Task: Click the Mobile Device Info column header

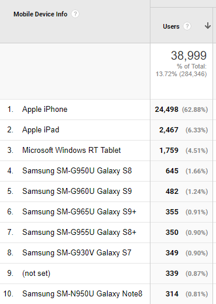Action: (x=40, y=14)
